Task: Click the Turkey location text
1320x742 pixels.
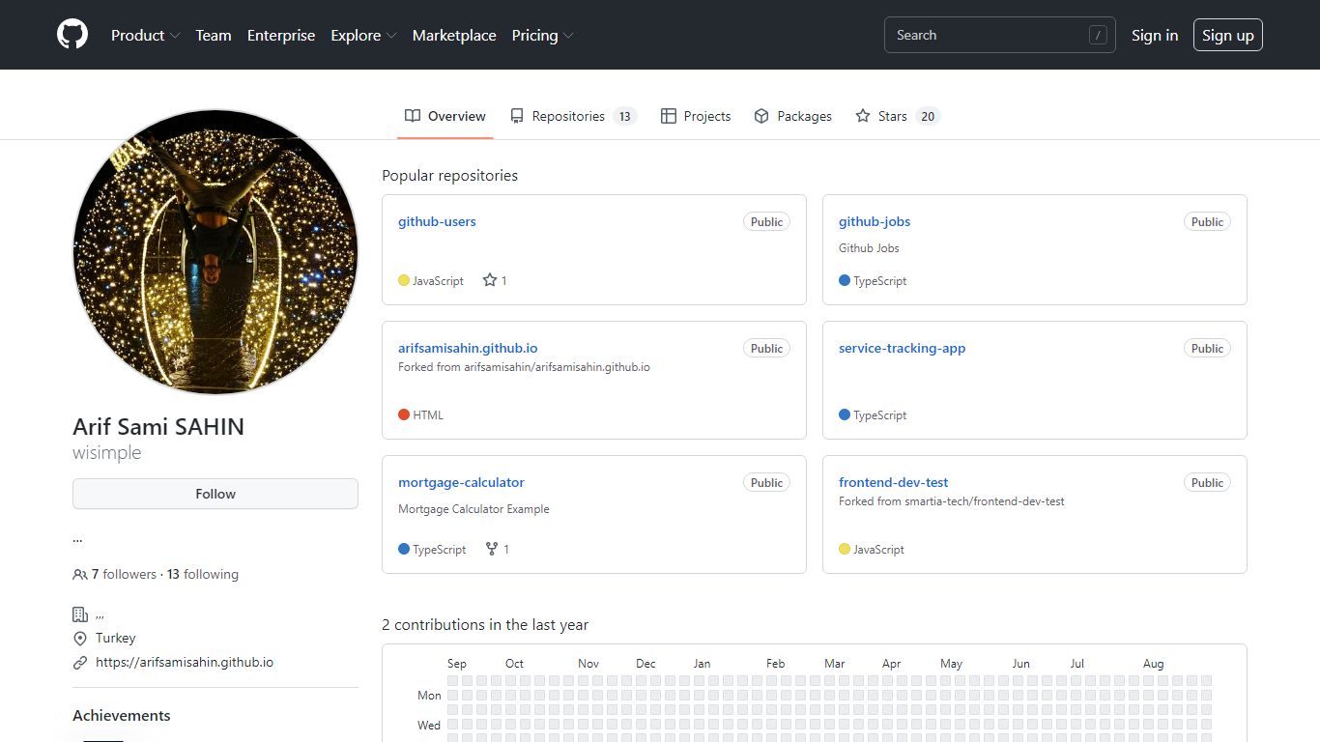Action: (115, 639)
